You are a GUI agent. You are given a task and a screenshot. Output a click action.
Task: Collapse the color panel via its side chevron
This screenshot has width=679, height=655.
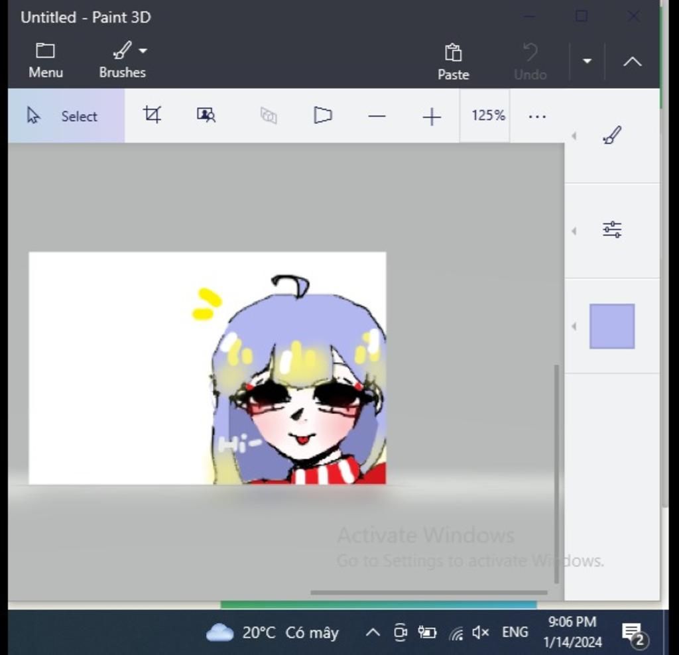[573, 326]
